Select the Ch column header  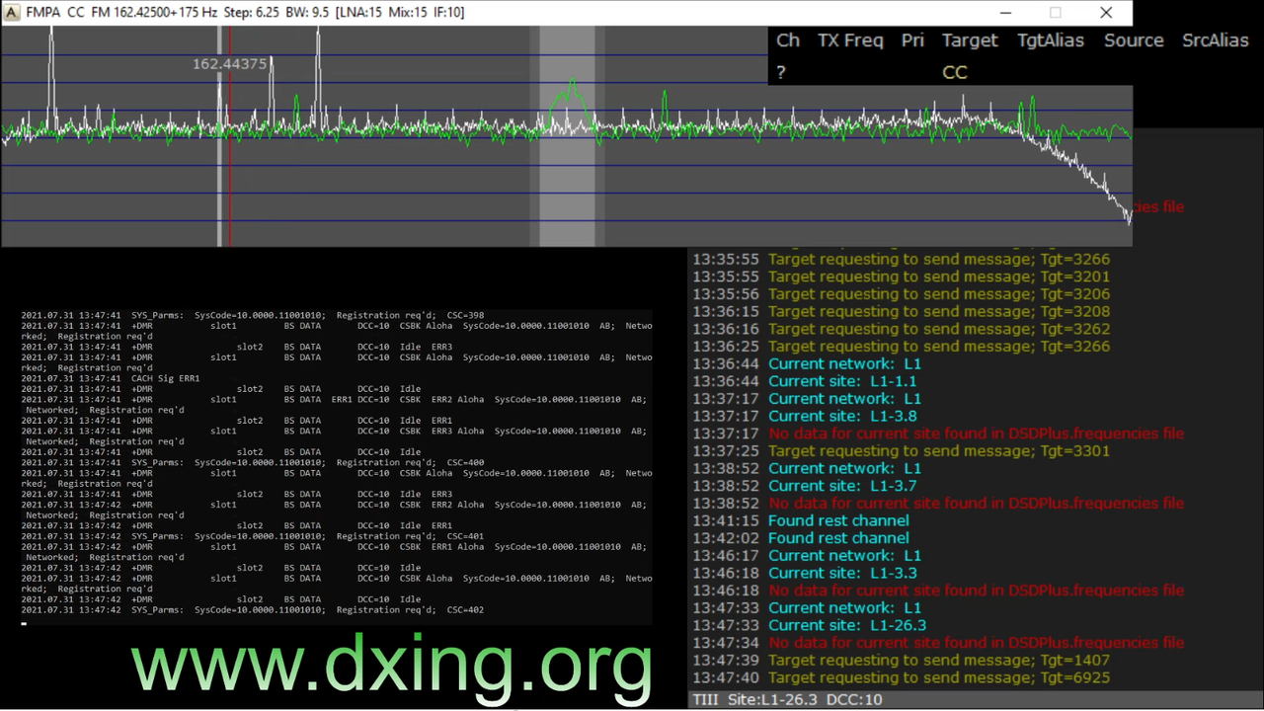pos(788,40)
